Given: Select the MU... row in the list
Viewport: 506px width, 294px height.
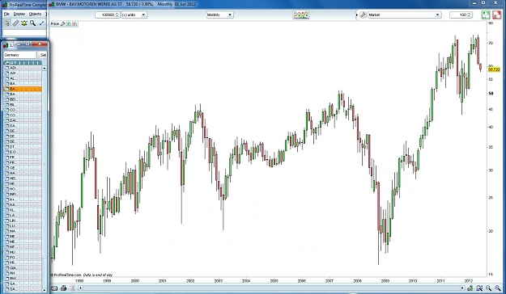Looking at the screenshot, I should tap(23, 252).
